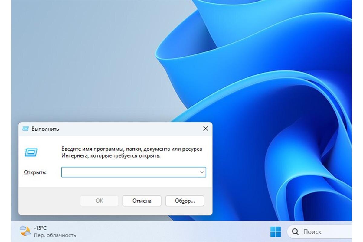Click the large Run icon beside the description

click(31, 152)
